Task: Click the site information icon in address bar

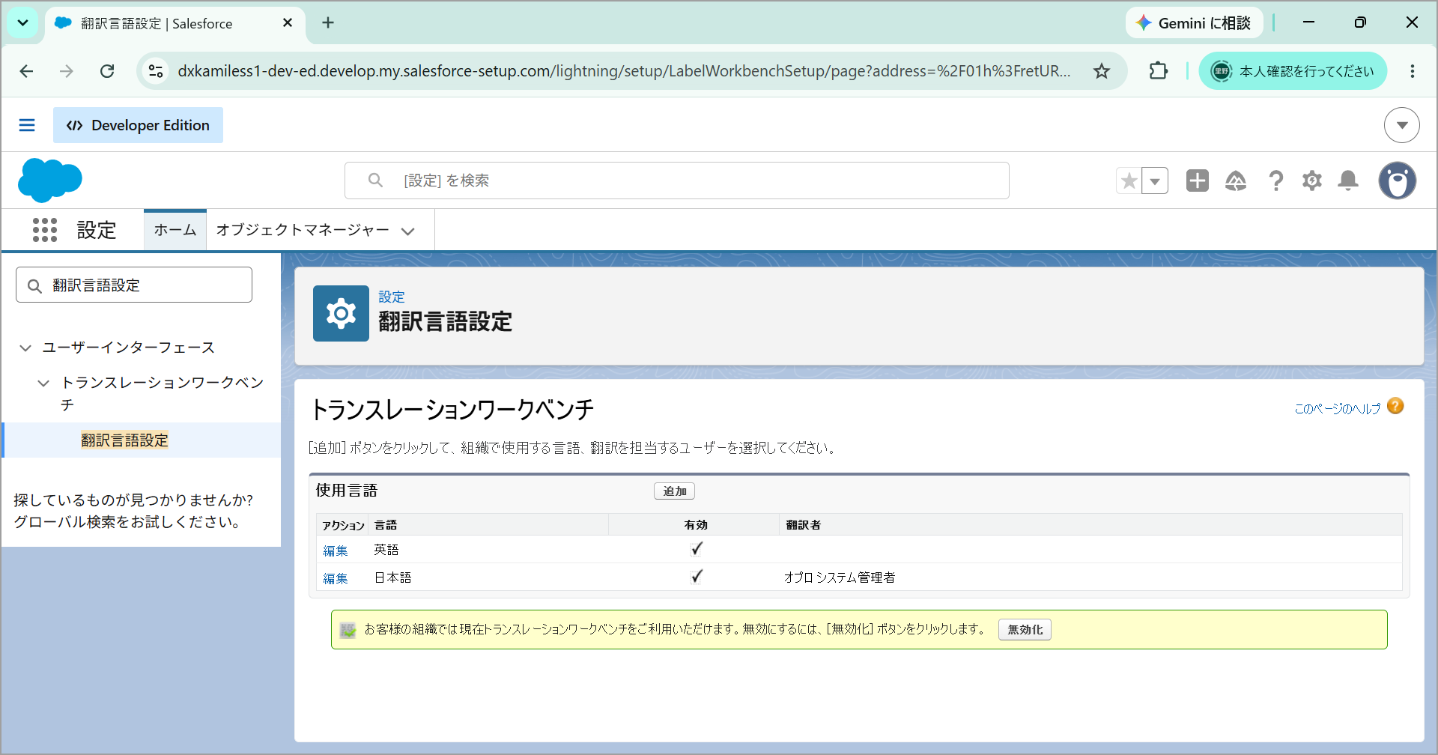Action: (x=156, y=71)
